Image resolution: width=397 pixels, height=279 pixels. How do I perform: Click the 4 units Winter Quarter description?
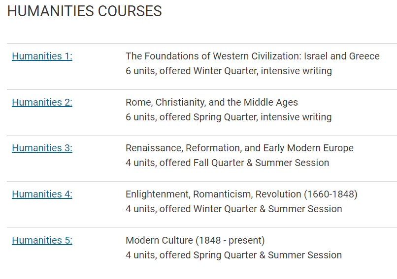click(x=233, y=209)
